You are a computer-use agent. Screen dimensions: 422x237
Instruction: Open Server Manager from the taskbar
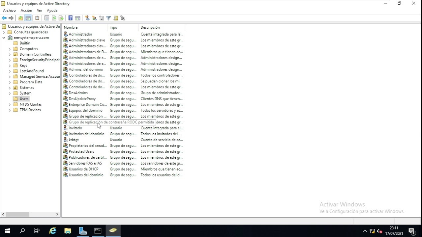83,231
